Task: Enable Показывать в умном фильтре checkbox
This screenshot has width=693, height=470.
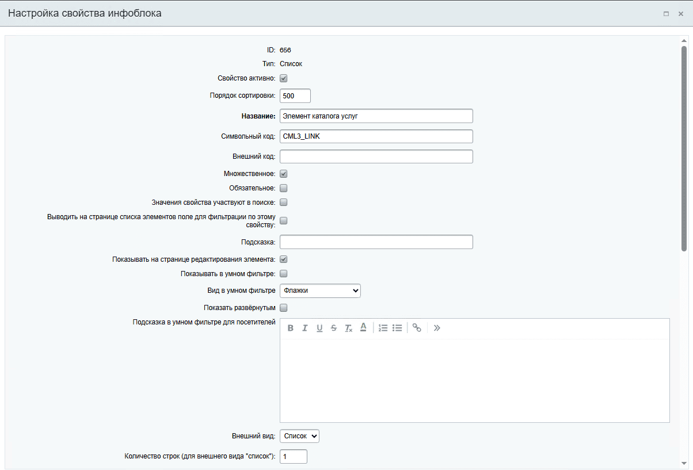Action: (x=284, y=274)
